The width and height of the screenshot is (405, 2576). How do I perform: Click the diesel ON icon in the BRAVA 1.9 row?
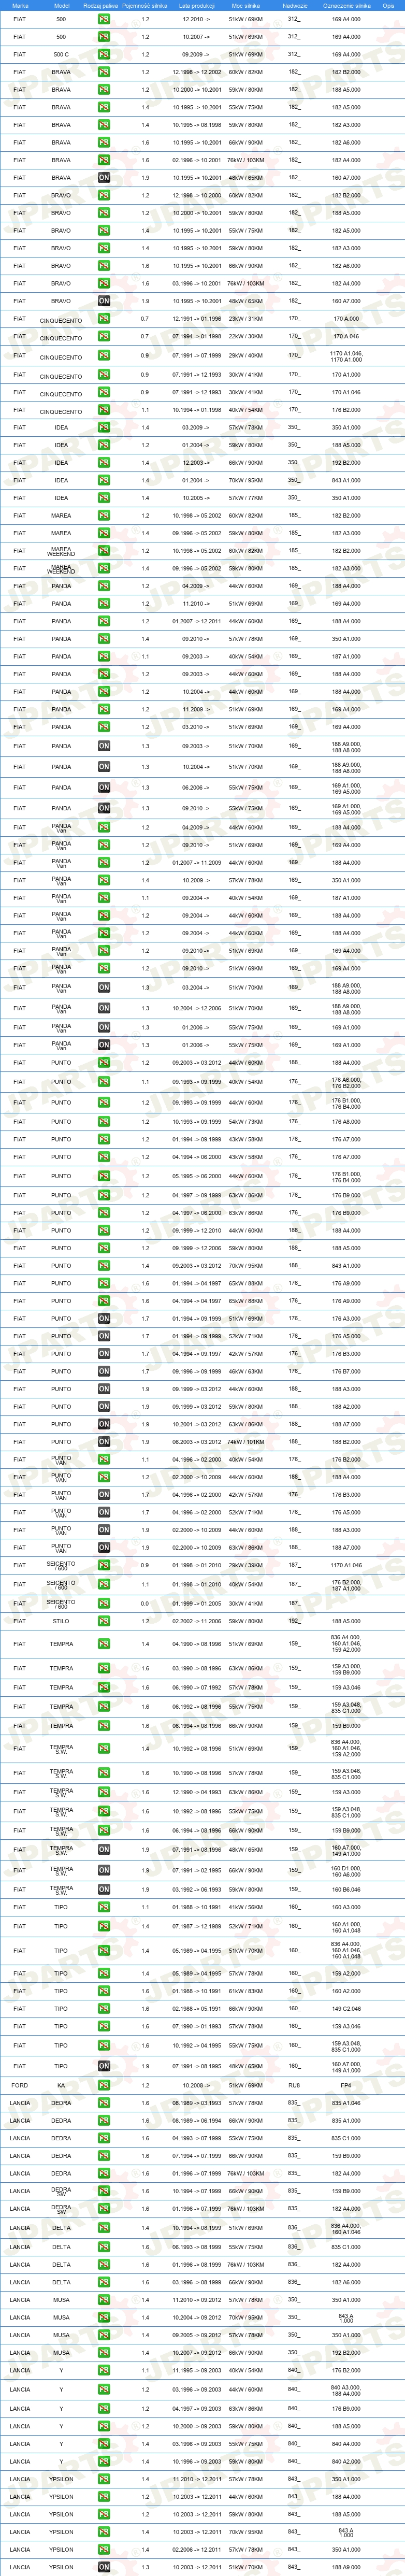coord(104,177)
